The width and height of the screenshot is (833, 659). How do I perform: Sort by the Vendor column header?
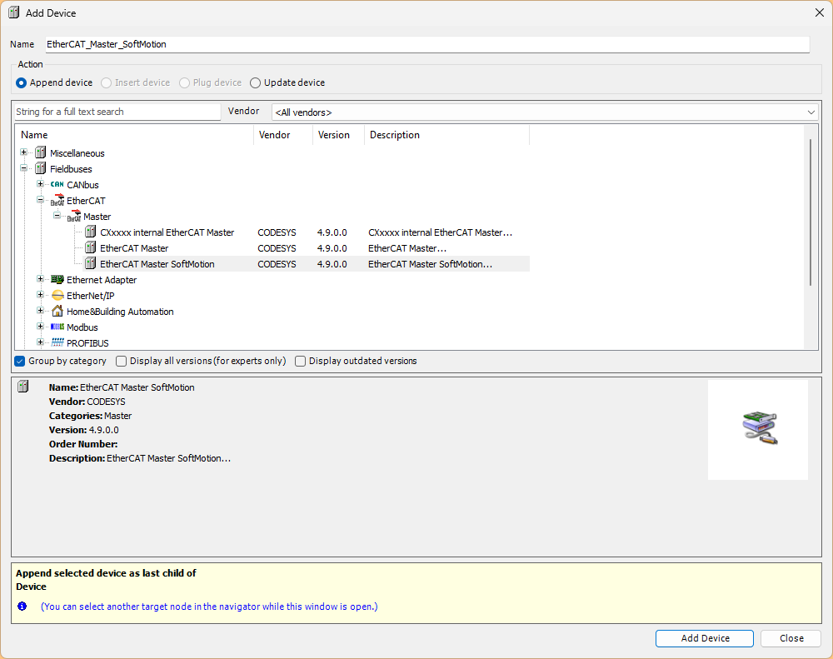point(283,135)
